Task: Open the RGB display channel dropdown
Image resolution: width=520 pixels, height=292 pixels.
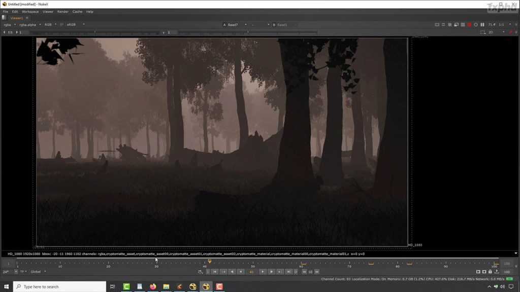Action: [x=50, y=25]
